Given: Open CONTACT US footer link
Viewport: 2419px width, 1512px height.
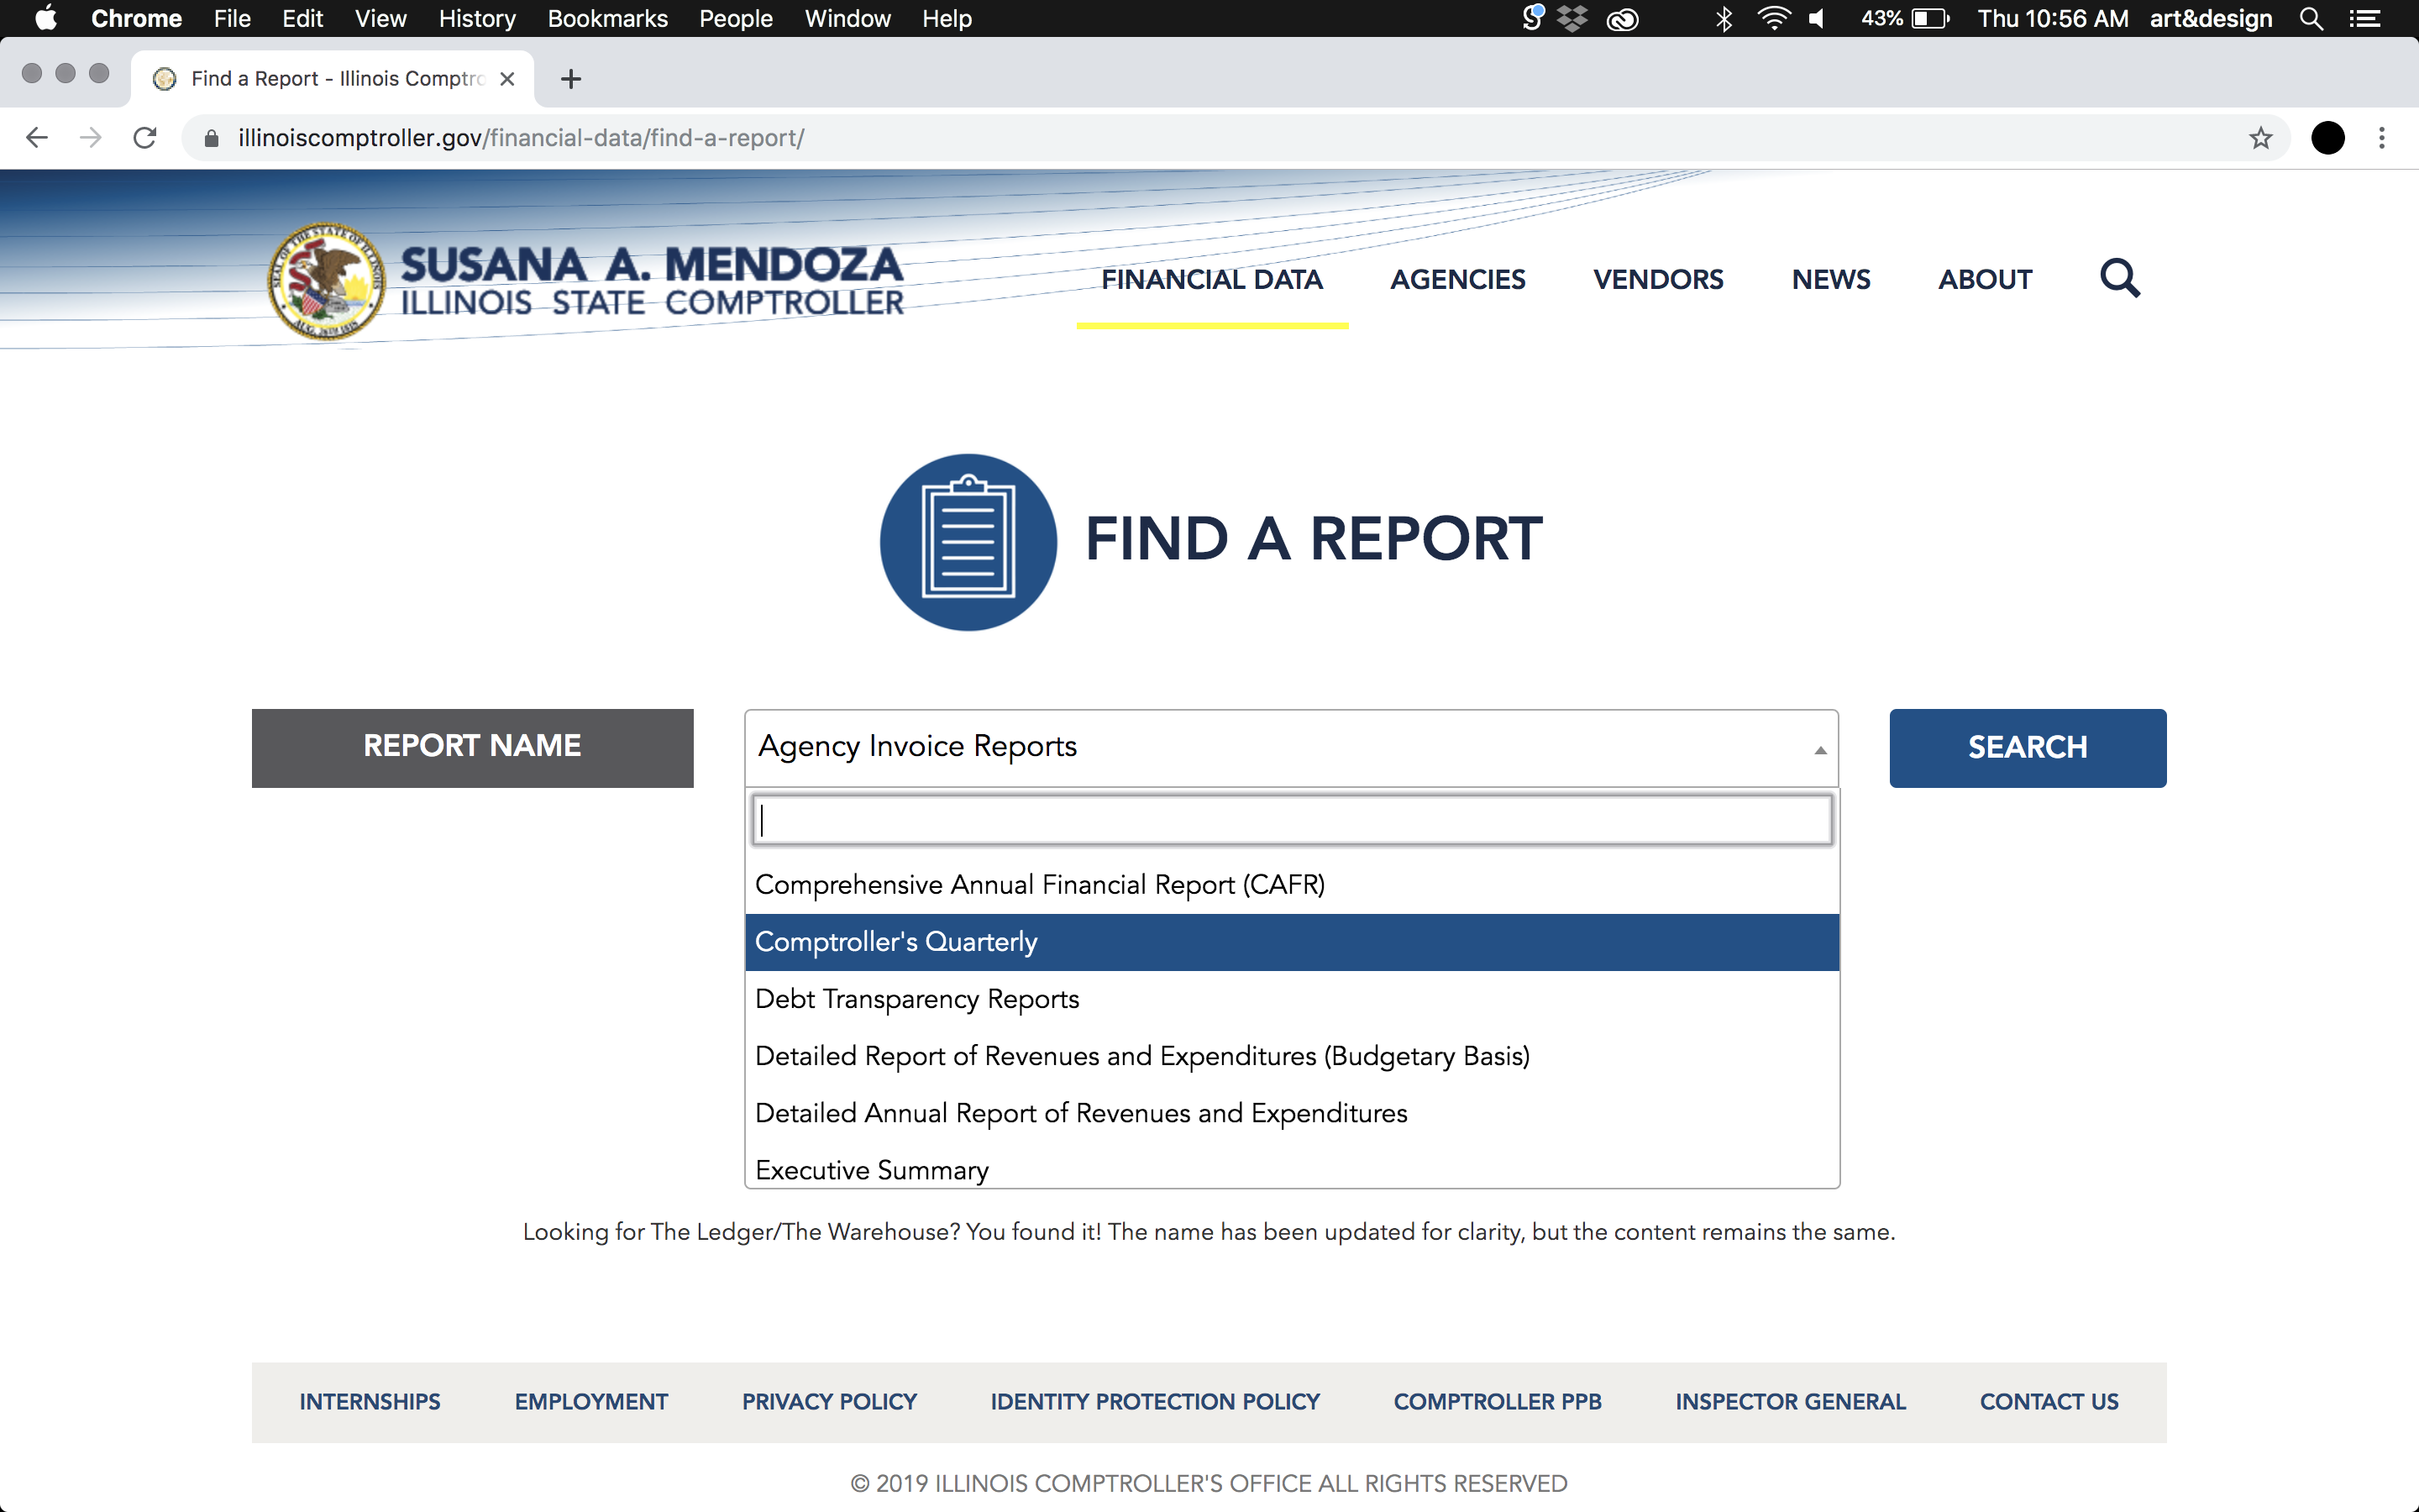Looking at the screenshot, I should coord(2048,1401).
